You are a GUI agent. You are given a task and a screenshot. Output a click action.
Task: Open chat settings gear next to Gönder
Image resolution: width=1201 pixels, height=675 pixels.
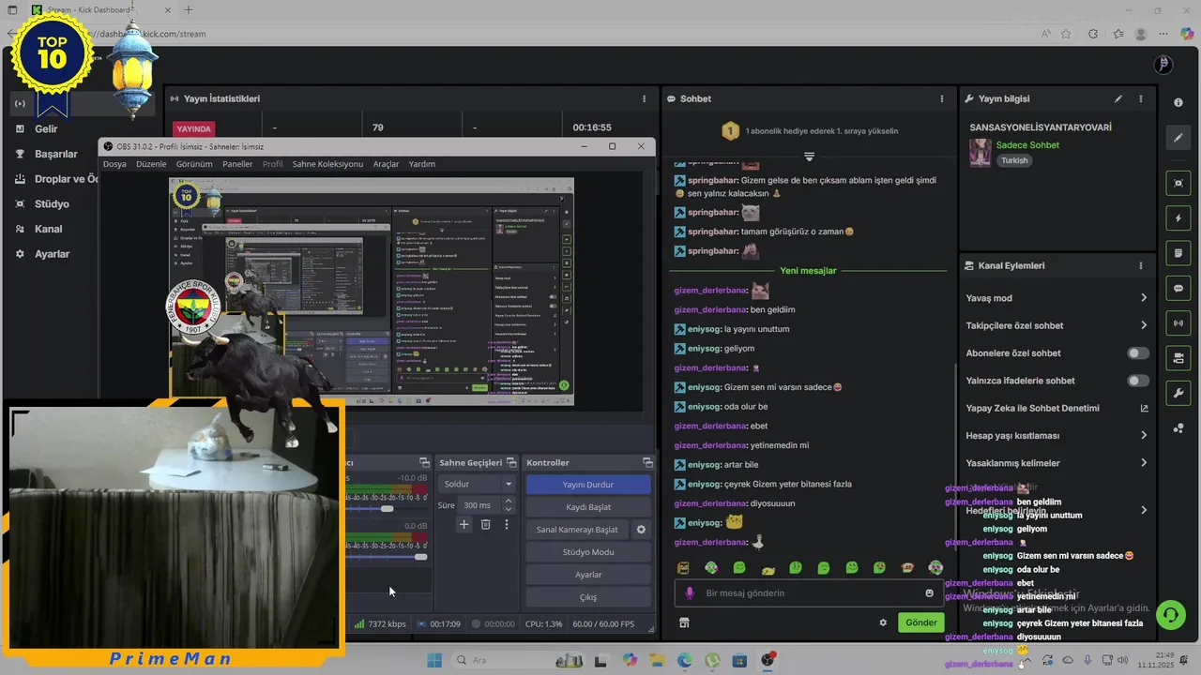point(883,622)
